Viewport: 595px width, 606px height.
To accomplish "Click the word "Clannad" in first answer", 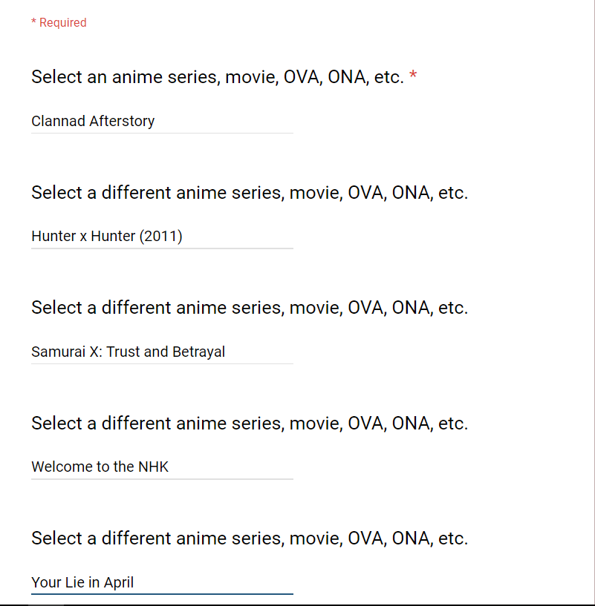I will click(58, 121).
